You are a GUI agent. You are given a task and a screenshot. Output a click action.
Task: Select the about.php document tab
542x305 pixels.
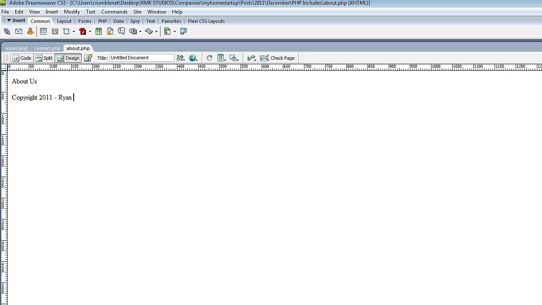[78, 48]
